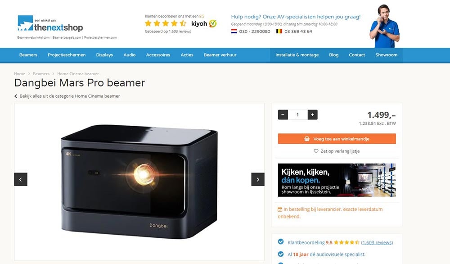450x264 pixels.
Task: Click the quantity input field
Action: pos(297,114)
